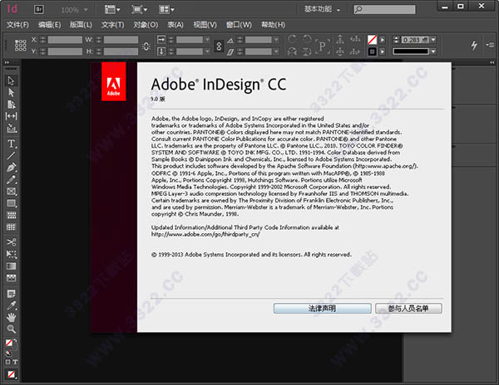Open the Arrange Documents dropdown

(167, 9)
